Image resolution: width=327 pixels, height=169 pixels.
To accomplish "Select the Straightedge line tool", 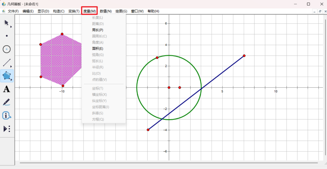I will pos(7,62).
